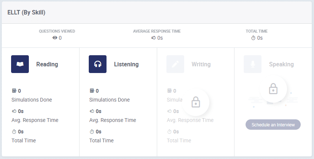Click the Speaking microphone icon
The width and height of the screenshot is (314, 159).
(253, 64)
